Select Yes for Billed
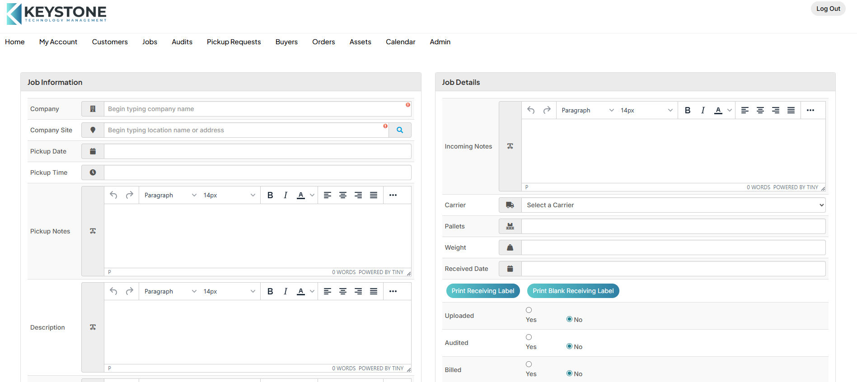The image size is (857, 382). pos(529,364)
